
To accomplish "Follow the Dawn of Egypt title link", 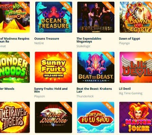I will point(129,39).
